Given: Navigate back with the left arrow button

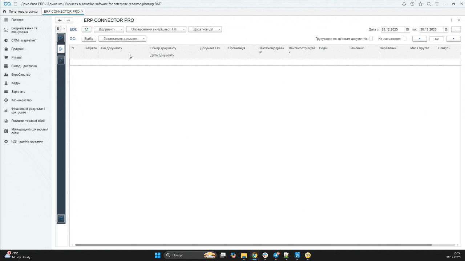Looking at the screenshot, I should (x=60, y=20).
